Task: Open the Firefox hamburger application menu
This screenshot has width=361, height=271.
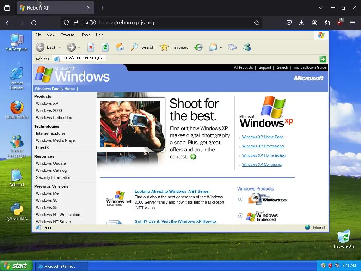Action: (x=353, y=23)
